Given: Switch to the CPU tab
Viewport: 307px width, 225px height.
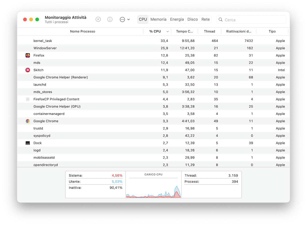Looking at the screenshot, I should pyautogui.click(x=143, y=19).
